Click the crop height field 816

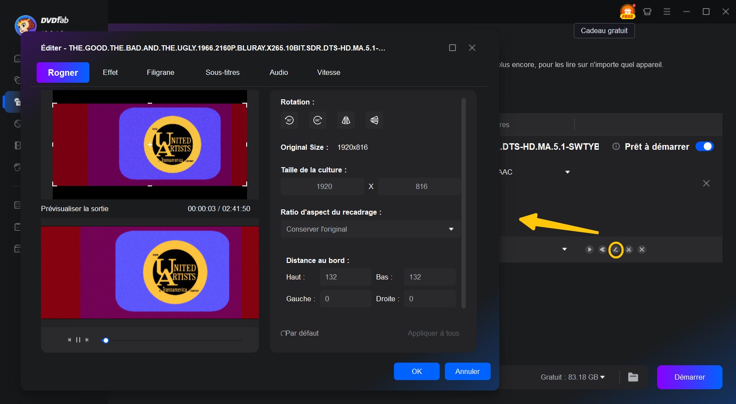419,186
